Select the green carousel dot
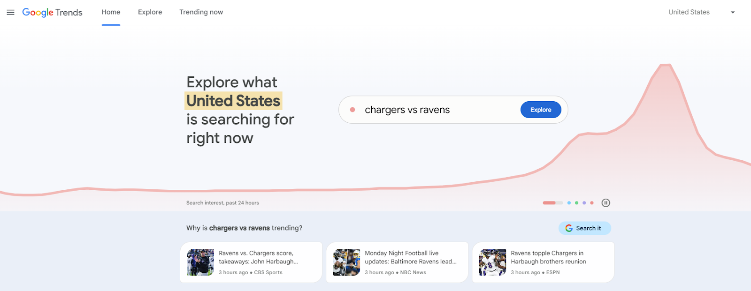Image resolution: width=751 pixels, height=291 pixels. pyautogui.click(x=576, y=202)
